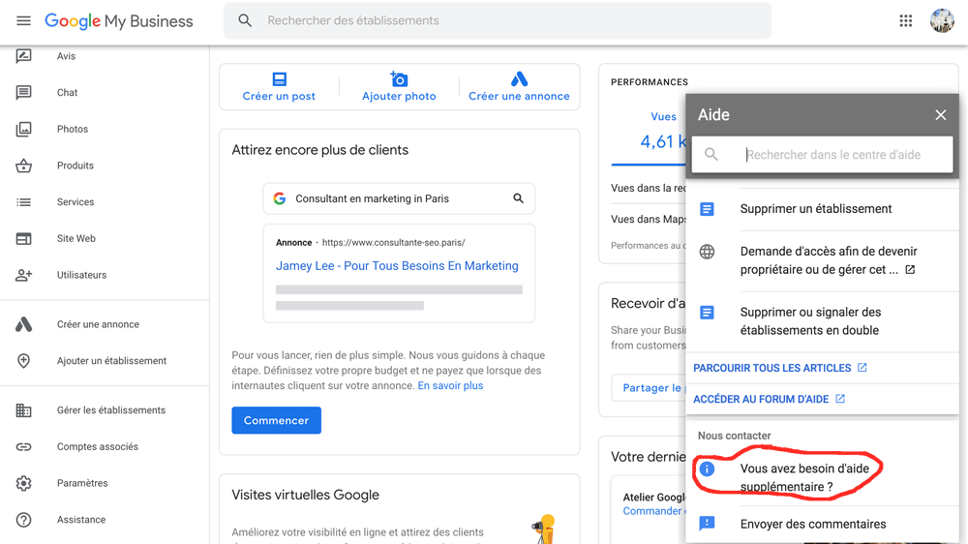
Task: Click Vous avez besoin d'aide supplémentaire
Action: (x=804, y=478)
